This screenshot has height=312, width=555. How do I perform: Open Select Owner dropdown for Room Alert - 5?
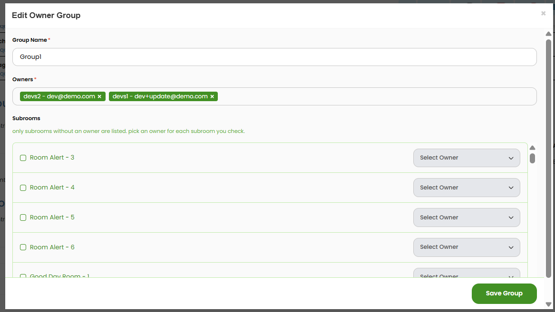(x=467, y=217)
